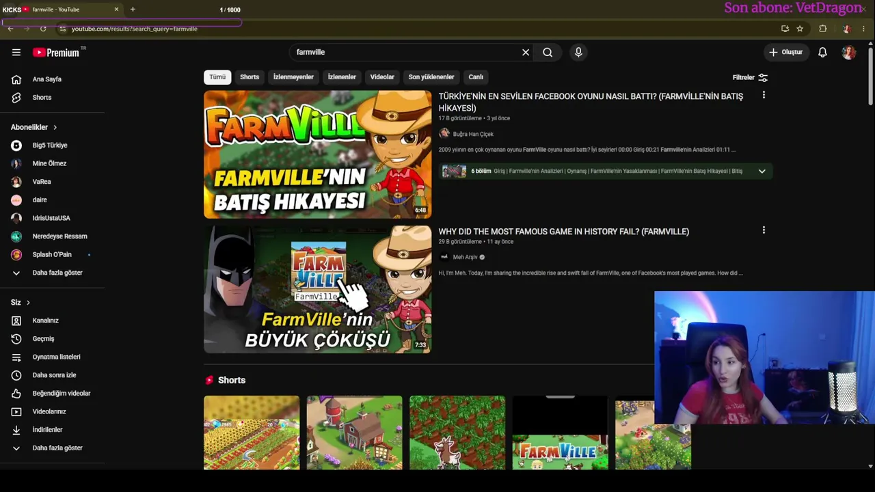
Task: Open Videolarınız icon in sidebar
Action: 16,411
